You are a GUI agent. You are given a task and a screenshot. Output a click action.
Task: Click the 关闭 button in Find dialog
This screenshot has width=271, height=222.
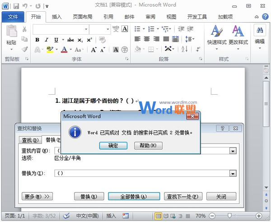pyautogui.click(x=221, y=196)
